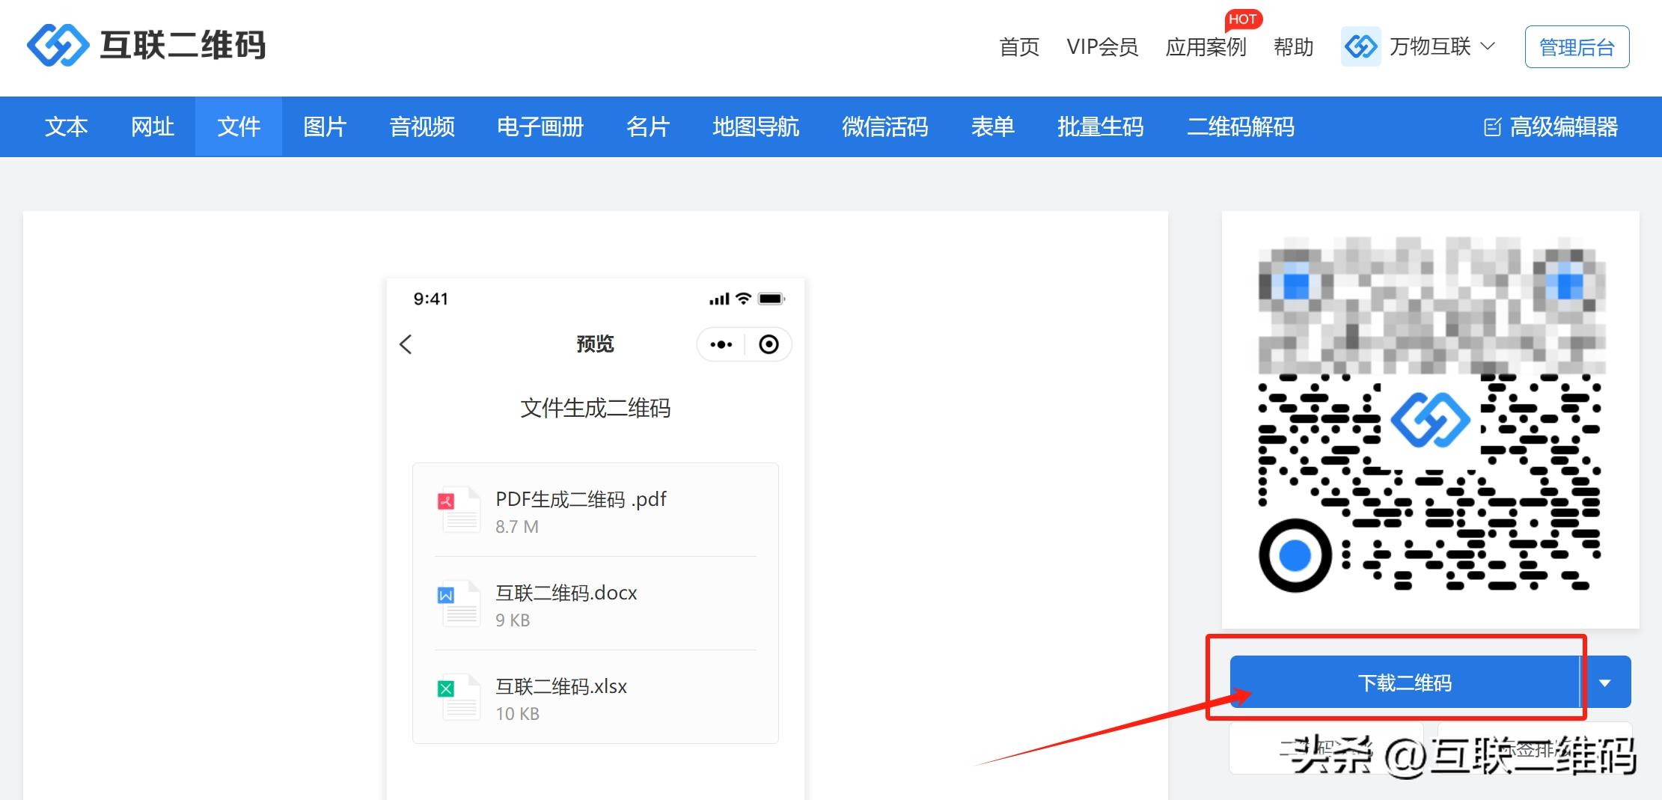Switch to the 文本 tab
Viewport: 1662px width, 800px height.
click(x=66, y=127)
